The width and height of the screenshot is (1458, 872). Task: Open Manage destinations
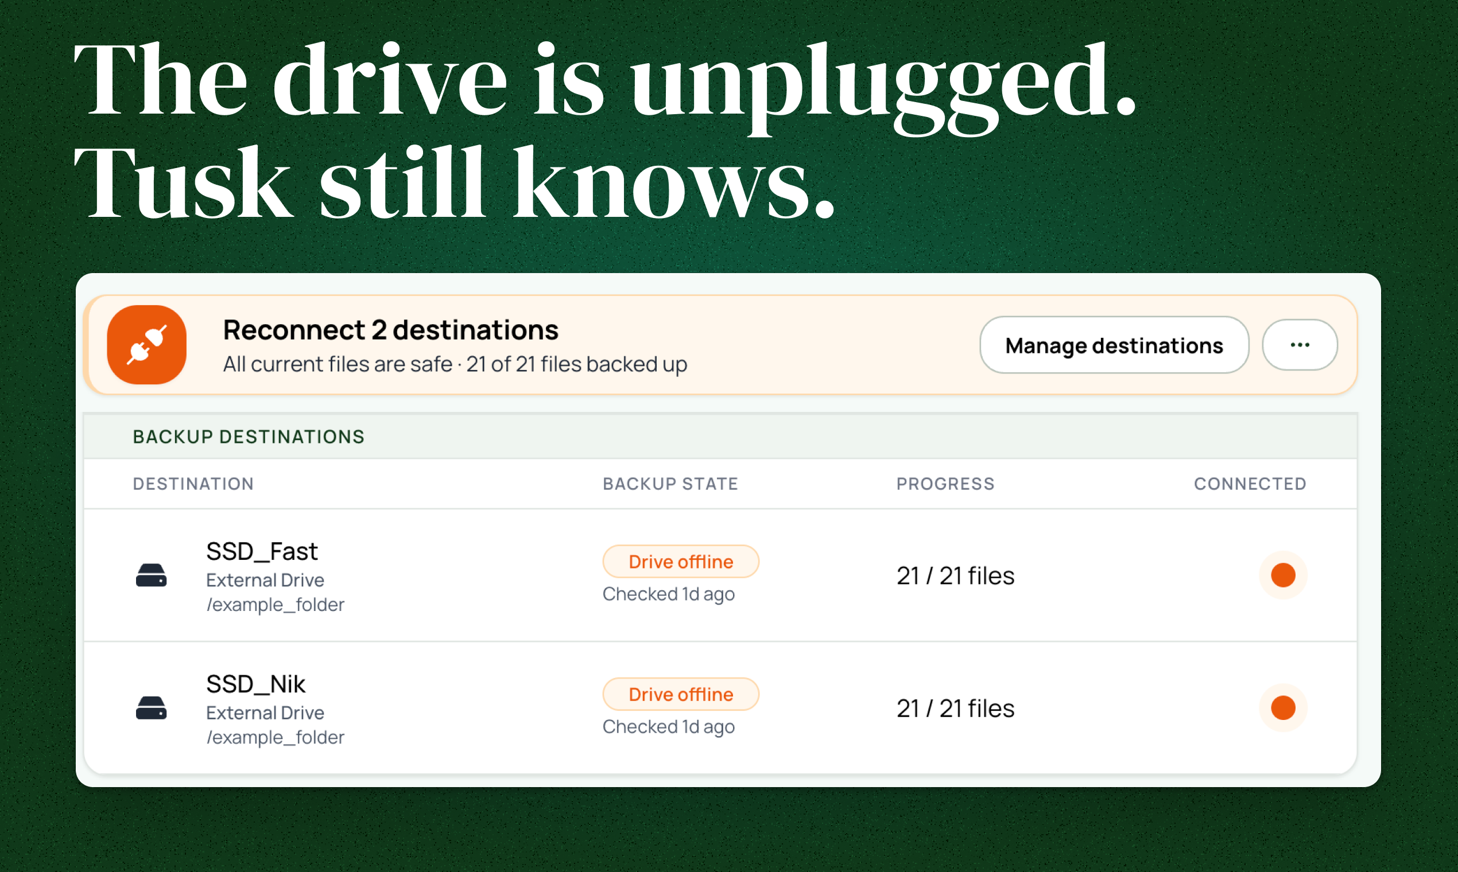point(1114,345)
